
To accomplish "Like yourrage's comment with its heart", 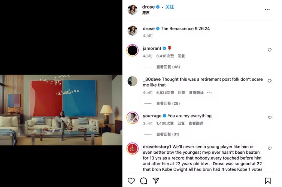I will [x=269, y=118].
